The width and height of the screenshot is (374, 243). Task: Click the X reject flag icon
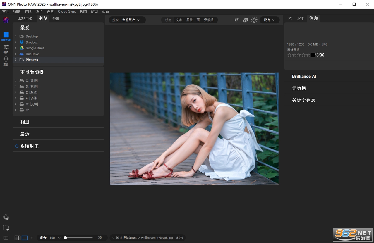click(322, 55)
